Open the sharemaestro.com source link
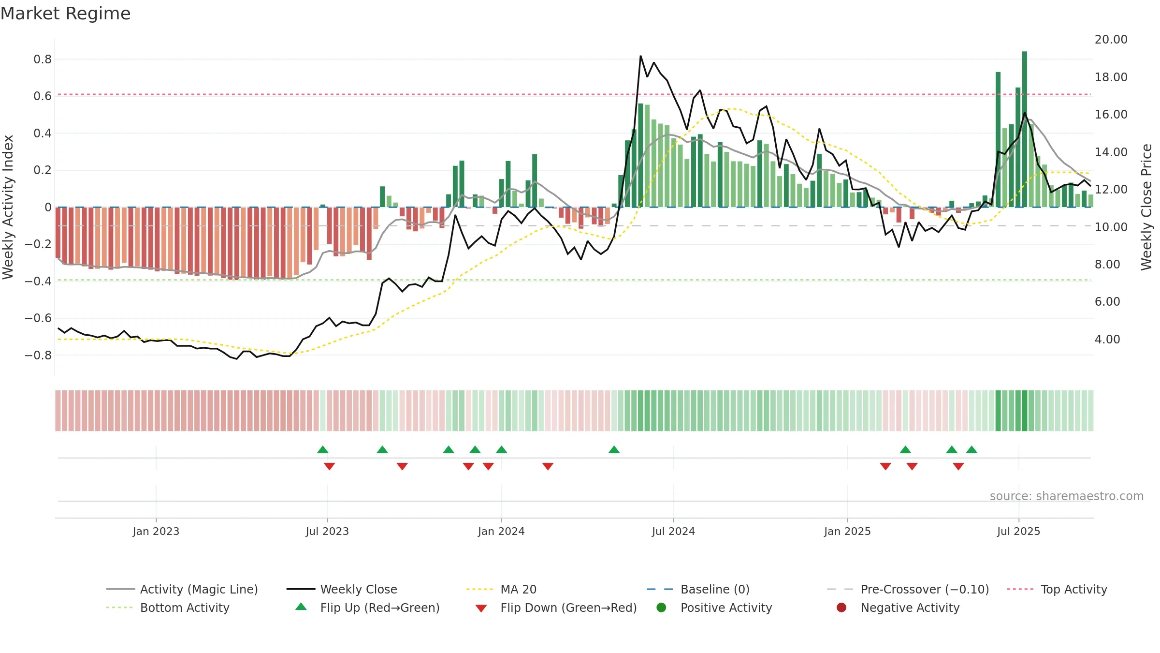This screenshot has width=1160, height=653. [x=1067, y=496]
